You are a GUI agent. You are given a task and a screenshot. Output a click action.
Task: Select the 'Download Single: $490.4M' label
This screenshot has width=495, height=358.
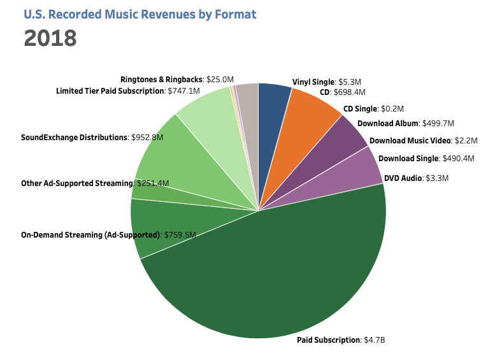click(426, 158)
